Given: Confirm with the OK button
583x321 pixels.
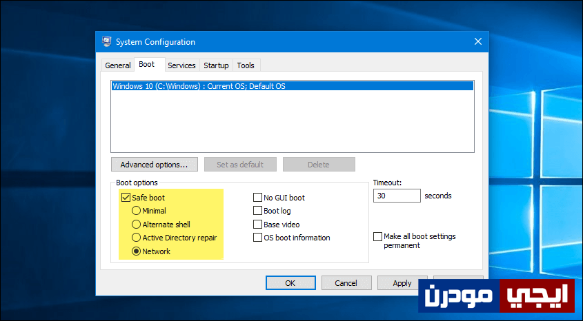Looking at the screenshot, I should (290, 283).
